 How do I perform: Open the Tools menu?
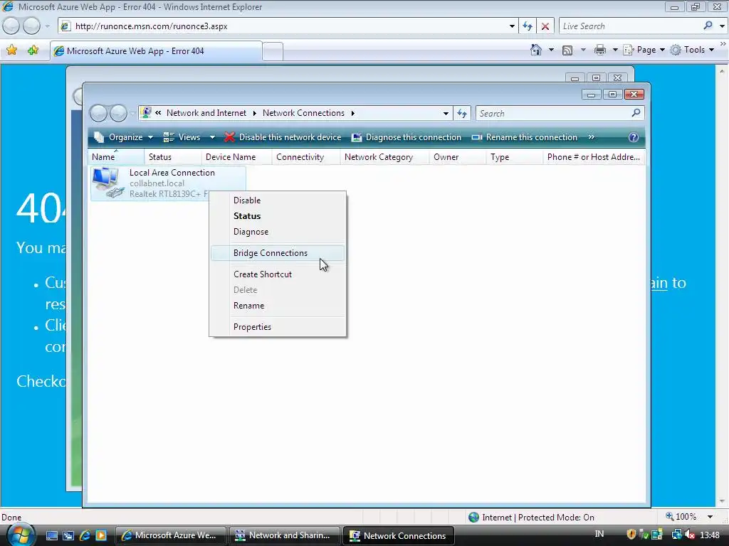coord(692,50)
